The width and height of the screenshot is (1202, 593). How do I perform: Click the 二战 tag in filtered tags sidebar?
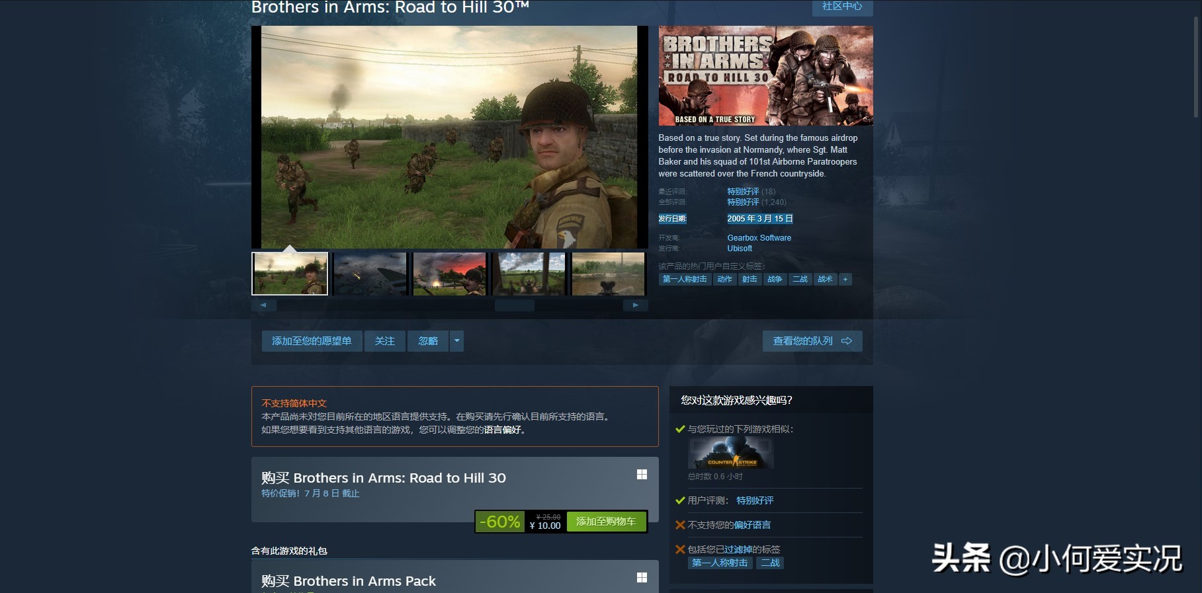(770, 563)
